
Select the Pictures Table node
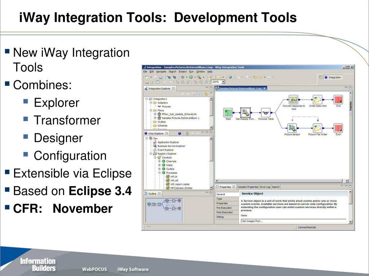coord(266,112)
